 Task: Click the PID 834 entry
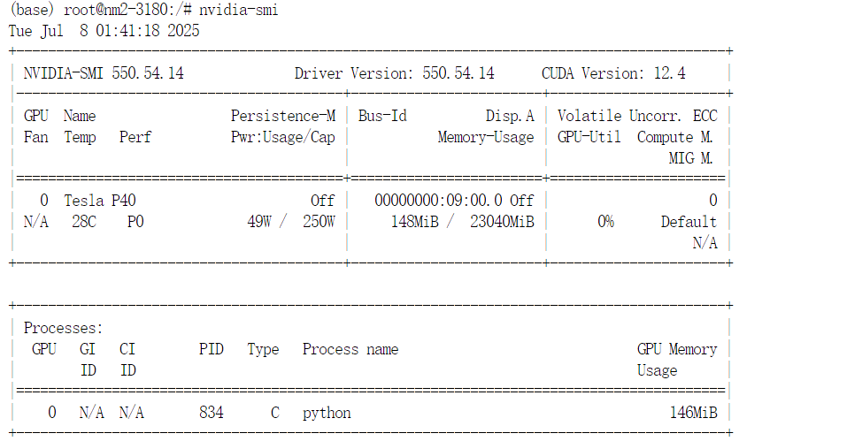(212, 413)
